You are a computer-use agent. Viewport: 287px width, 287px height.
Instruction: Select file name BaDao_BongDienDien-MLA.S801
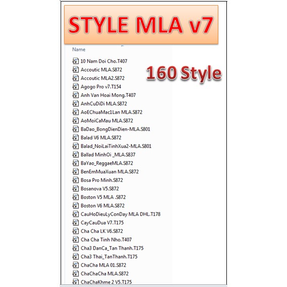tap(115, 129)
